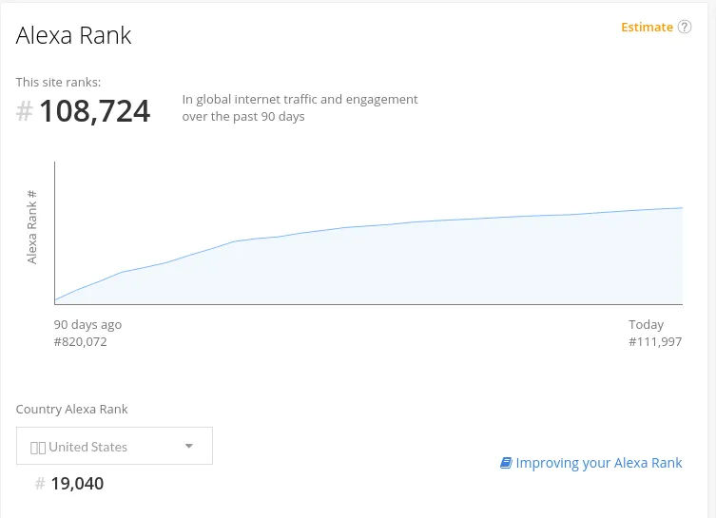Click the Alexa rank trend chart area
Screen dimensions: 716x518
click(369, 233)
